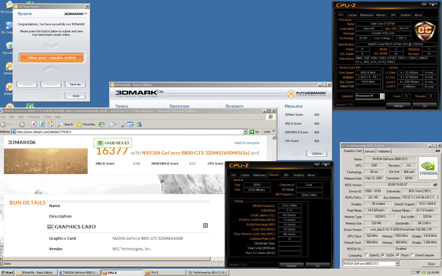Click the Back arrow in Internet Explorer

(3, 124)
